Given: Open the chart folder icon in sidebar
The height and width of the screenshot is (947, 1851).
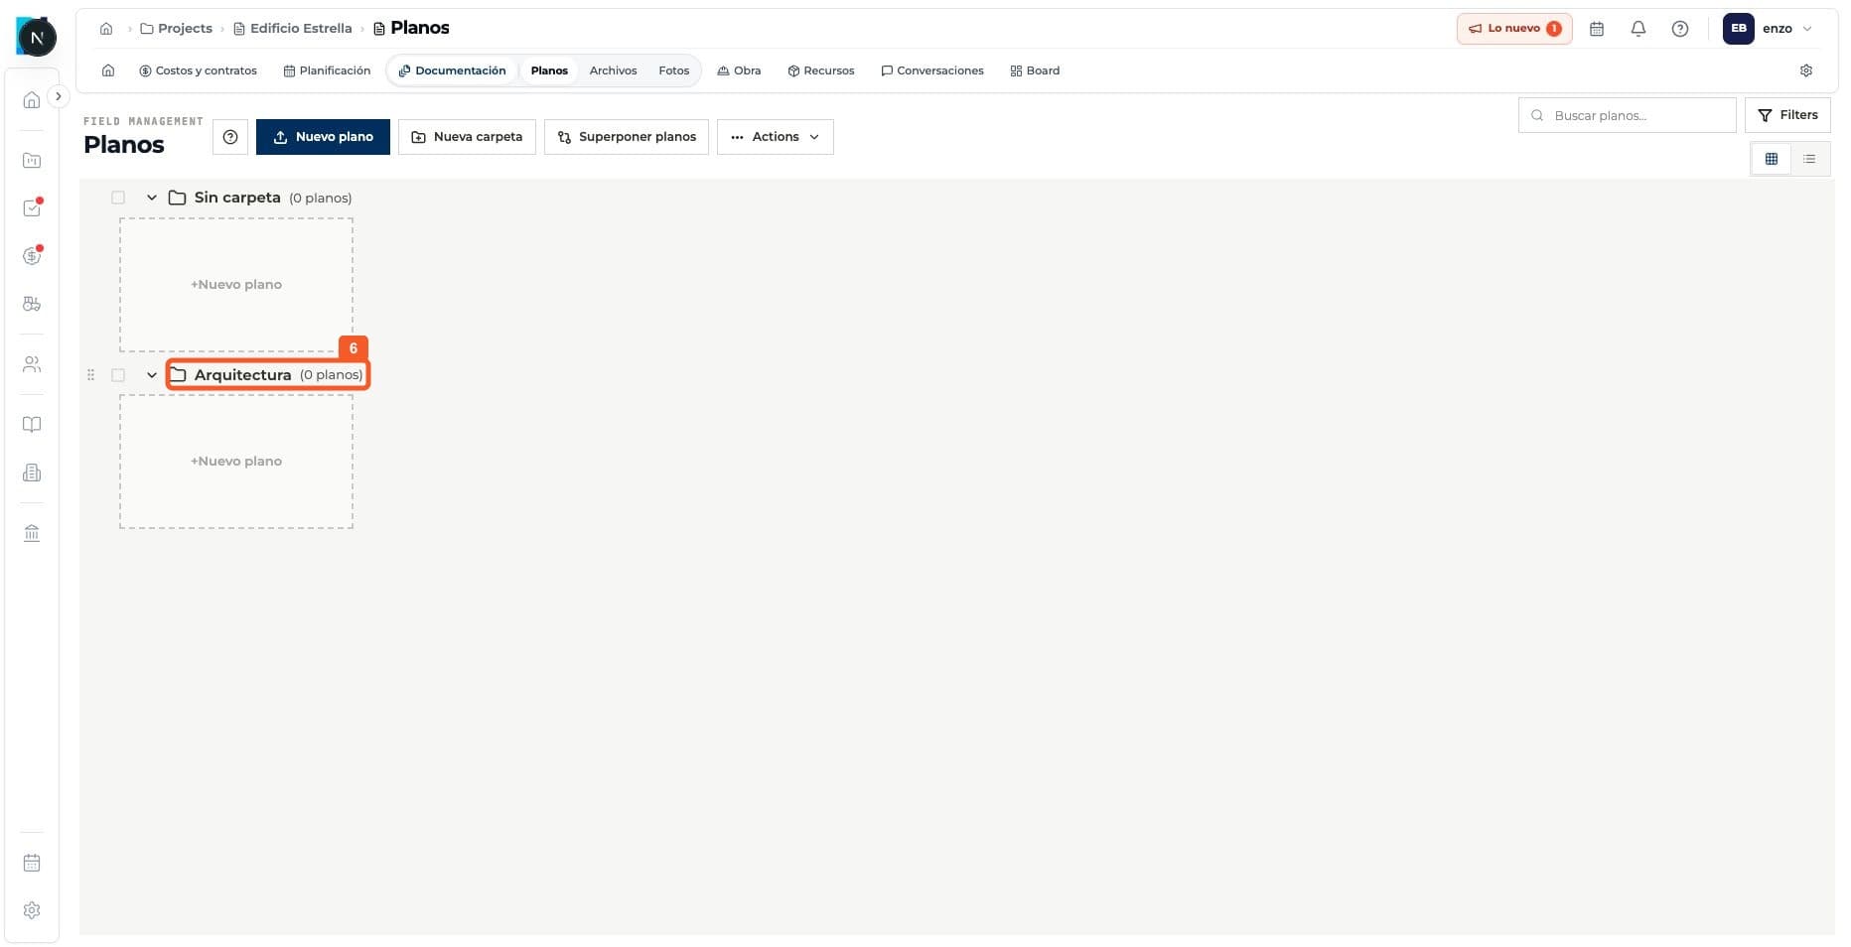Looking at the screenshot, I should (x=32, y=160).
